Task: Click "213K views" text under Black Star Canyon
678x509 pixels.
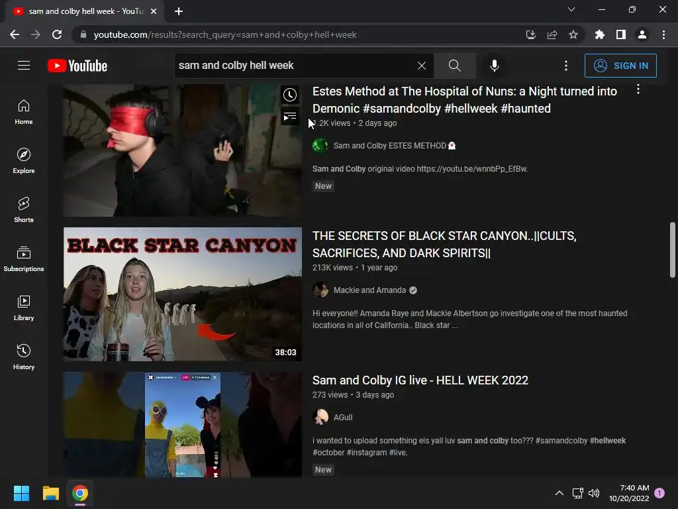Action: click(332, 268)
